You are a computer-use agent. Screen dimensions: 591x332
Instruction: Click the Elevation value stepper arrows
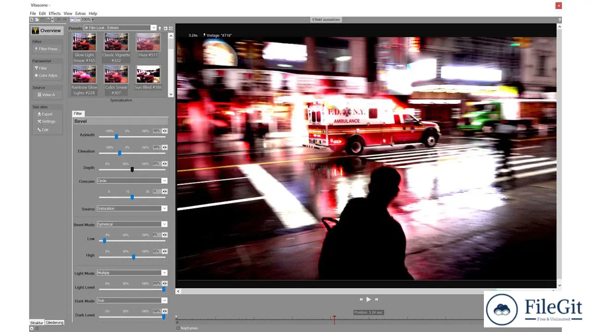pos(165,147)
